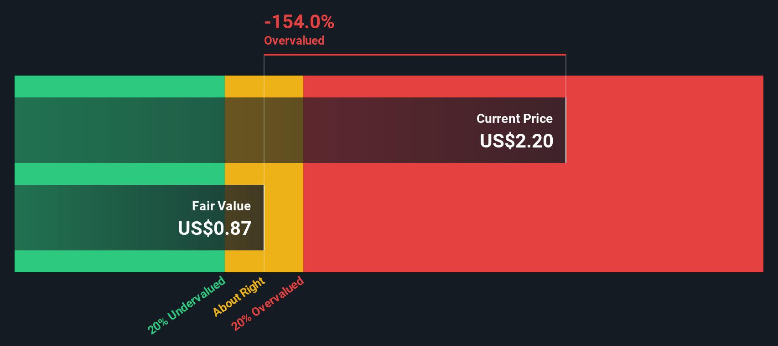Click the red Overvalued label under the percentage
Image resolution: width=778 pixels, height=346 pixels.
point(294,41)
